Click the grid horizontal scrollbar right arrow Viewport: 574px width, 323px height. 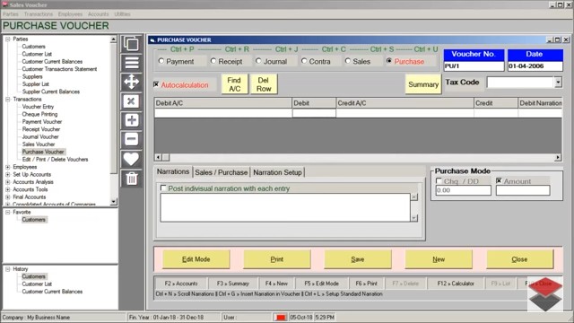pyautogui.click(x=558, y=158)
